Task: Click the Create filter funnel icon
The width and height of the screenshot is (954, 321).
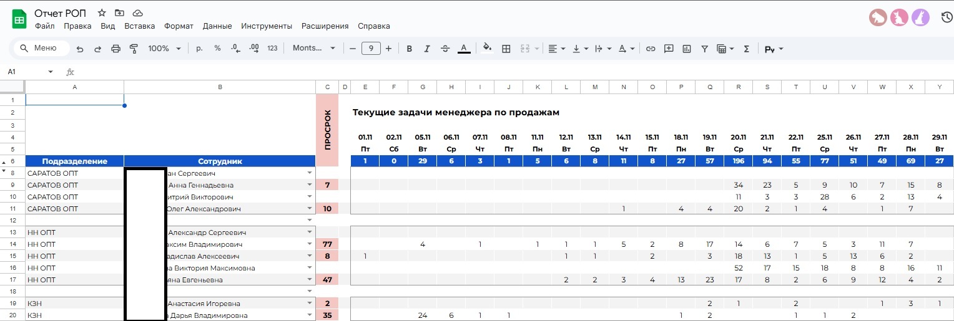Action: pyautogui.click(x=704, y=49)
